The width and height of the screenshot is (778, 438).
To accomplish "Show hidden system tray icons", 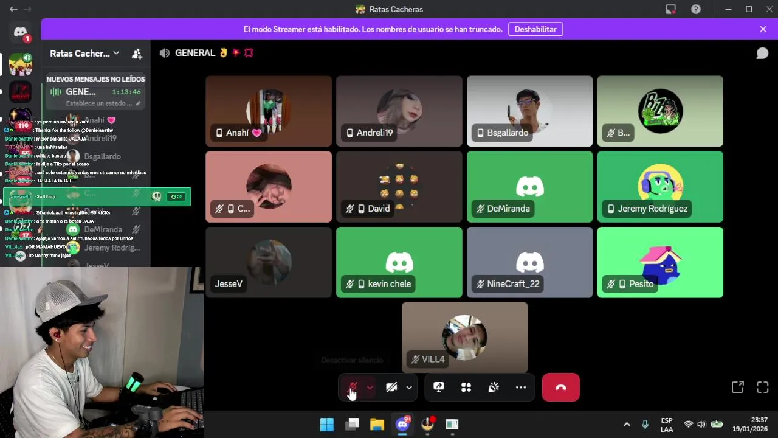I will click(x=627, y=424).
